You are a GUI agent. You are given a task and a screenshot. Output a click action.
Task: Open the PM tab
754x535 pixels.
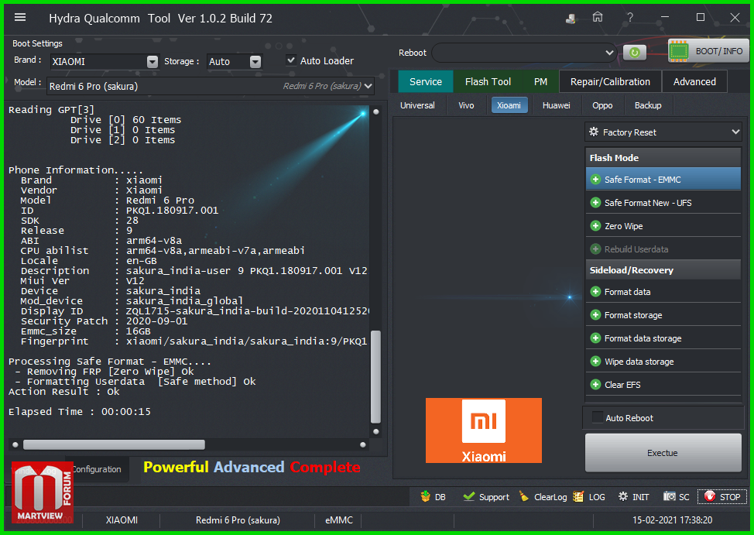click(x=540, y=81)
